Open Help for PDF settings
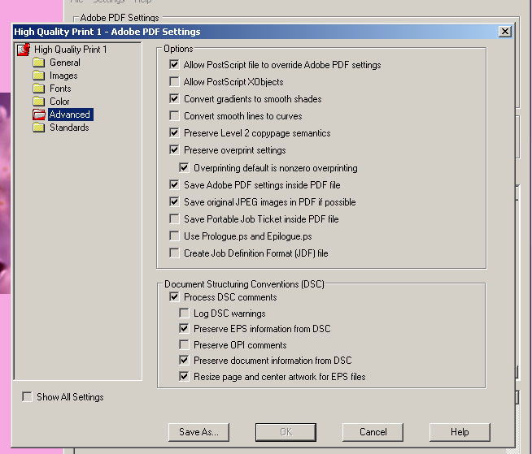 point(460,432)
